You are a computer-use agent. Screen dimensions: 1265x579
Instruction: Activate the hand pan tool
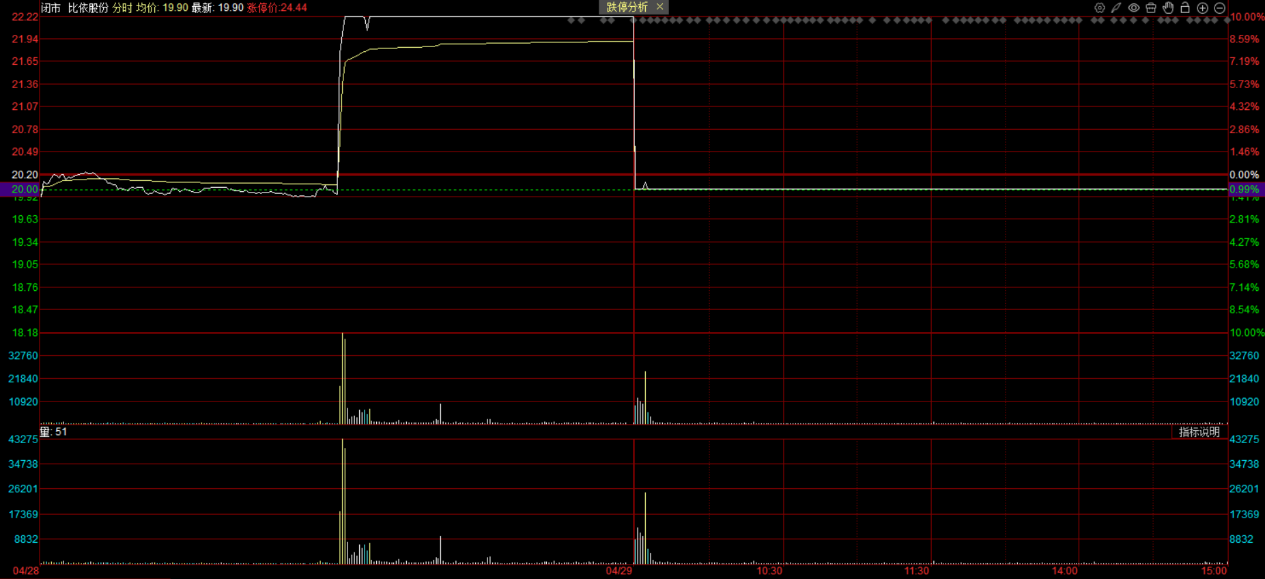point(1168,8)
